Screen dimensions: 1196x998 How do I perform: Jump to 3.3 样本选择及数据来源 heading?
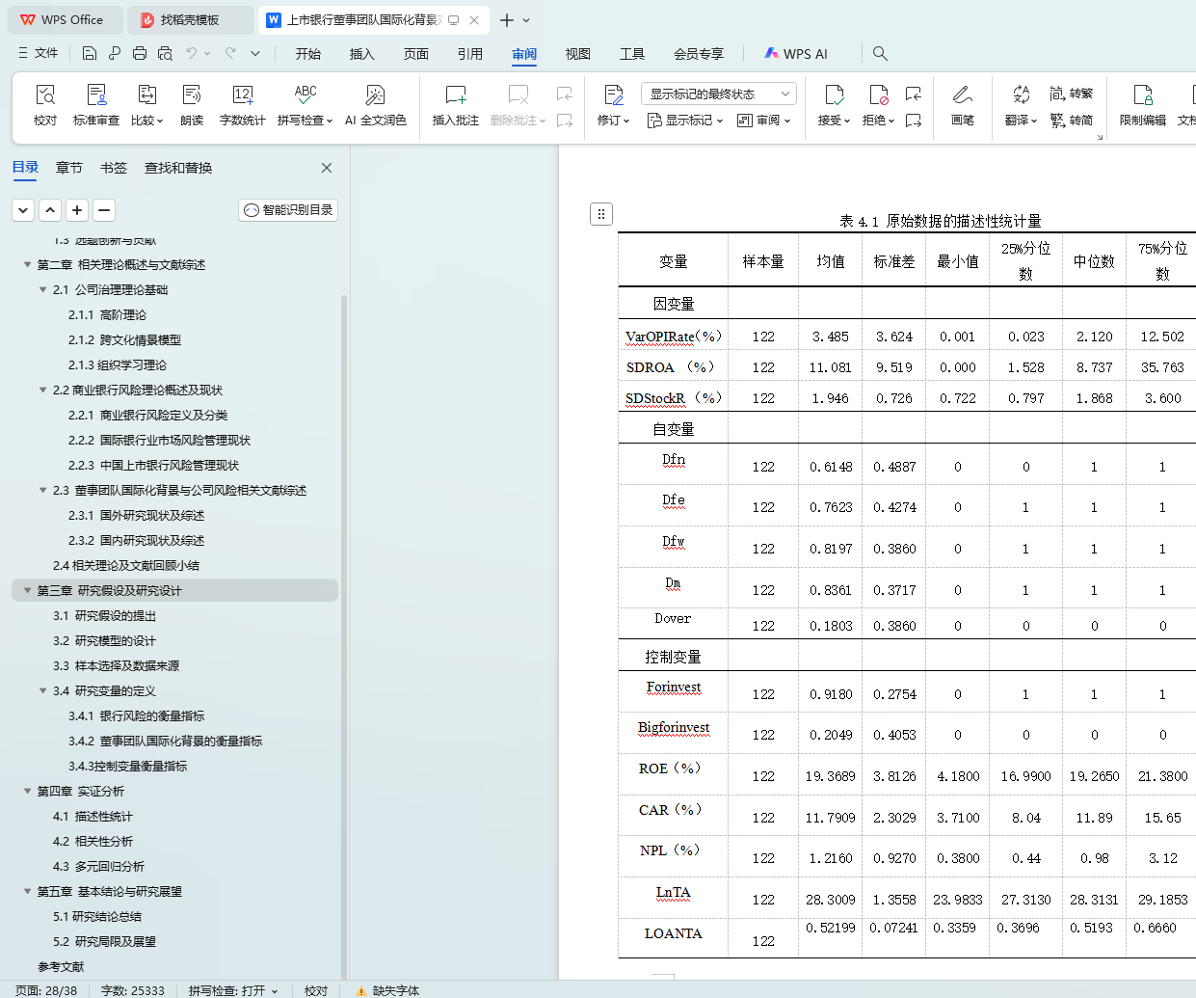coord(116,665)
